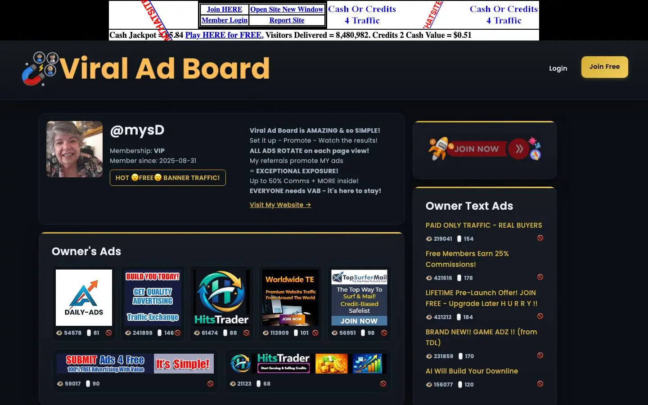Click block icon under TopSurferMail ad

coord(384,333)
